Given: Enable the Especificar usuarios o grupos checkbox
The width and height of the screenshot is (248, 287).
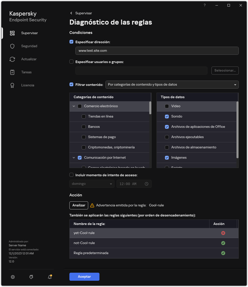Looking at the screenshot, I should click(x=71, y=62).
